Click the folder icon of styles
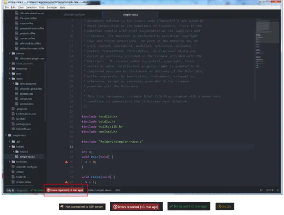Image resolution: width=284 pixels, height=215 pixels. tap(13, 79)
